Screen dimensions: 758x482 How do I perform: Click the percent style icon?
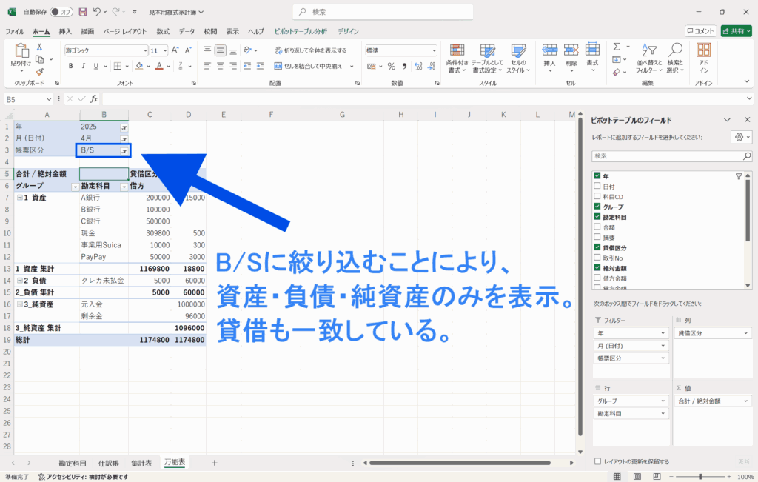click(390, 66)
